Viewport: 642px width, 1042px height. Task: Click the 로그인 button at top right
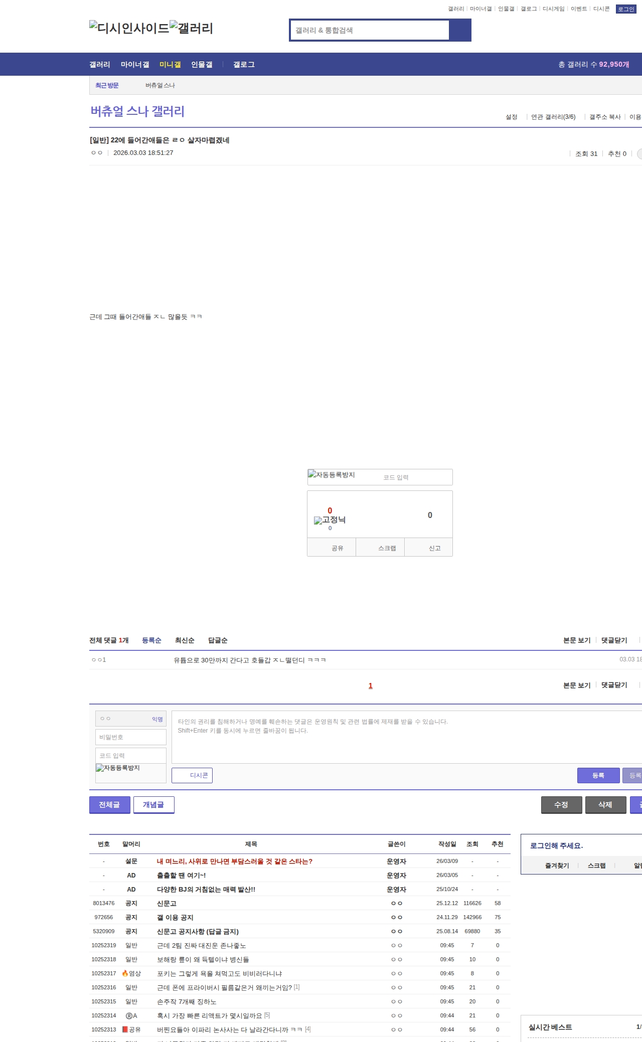(626, 9)
